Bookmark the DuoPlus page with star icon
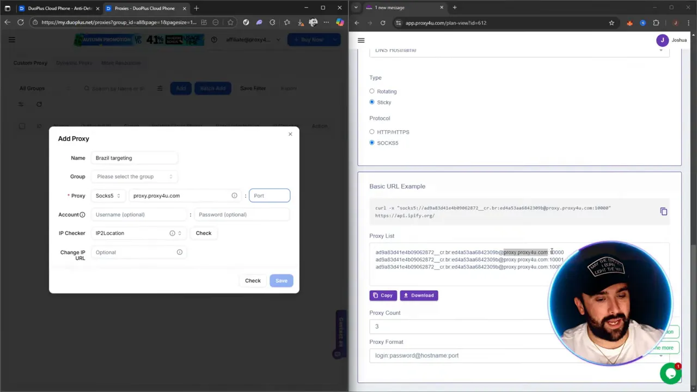 pyautogui.click(x=230, y=22)
